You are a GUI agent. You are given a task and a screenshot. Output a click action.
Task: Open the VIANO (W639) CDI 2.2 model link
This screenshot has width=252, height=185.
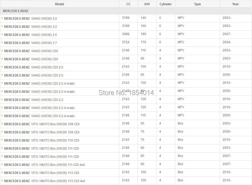[x=34, y=100]
